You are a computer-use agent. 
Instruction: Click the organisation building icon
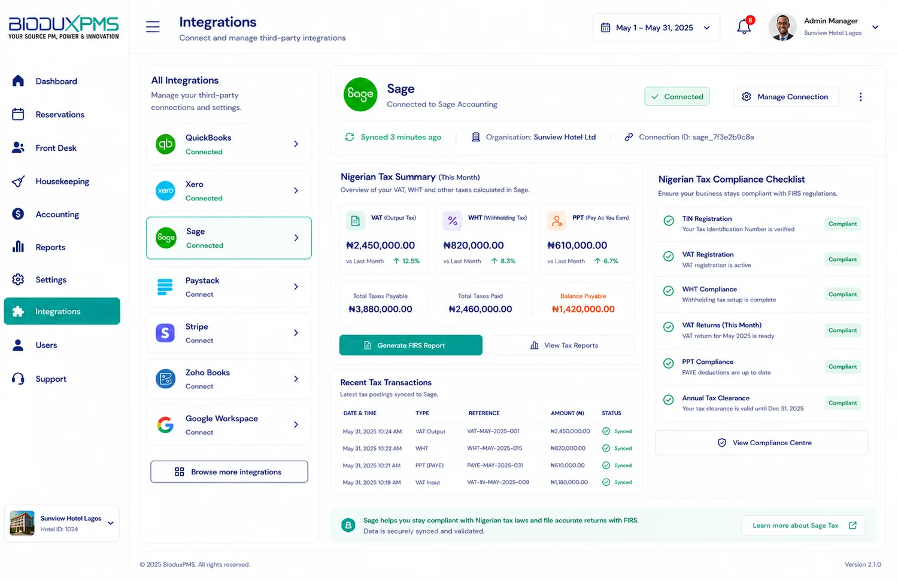coord(476,137)
